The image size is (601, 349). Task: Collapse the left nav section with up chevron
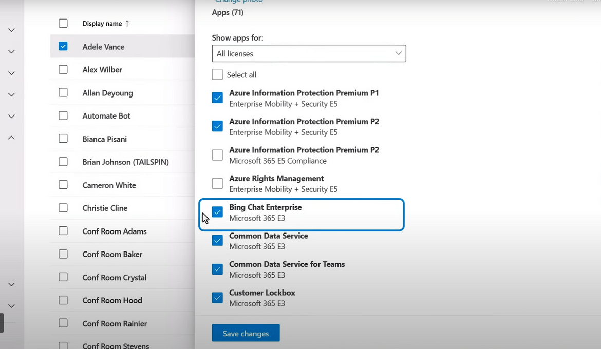click(11, 138)
